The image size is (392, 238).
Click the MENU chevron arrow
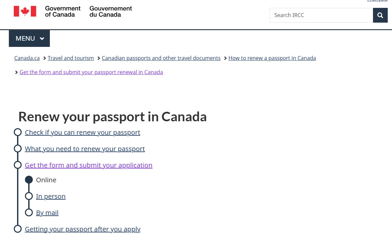pyautogui.click(x=42, y=38)
